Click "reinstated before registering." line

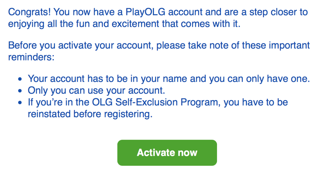[x=90, y=114]
